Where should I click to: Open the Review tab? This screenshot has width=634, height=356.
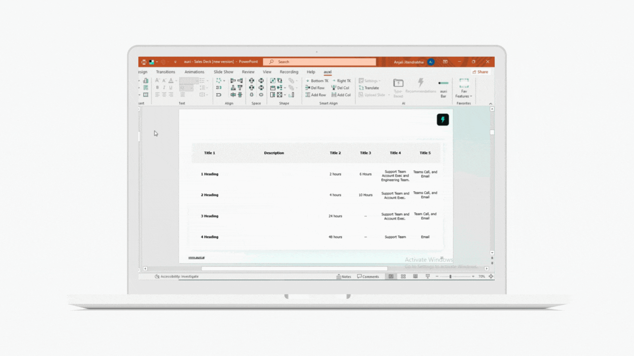coord(248,72)
